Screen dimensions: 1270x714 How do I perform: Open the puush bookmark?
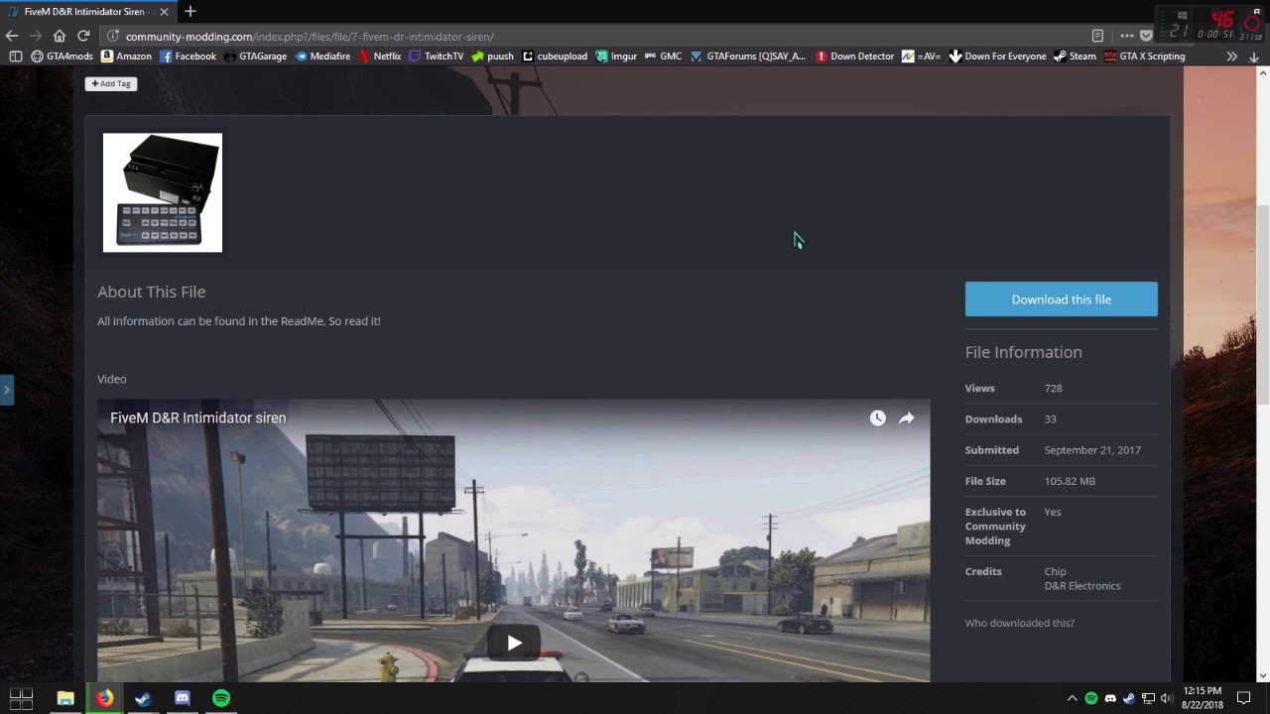(493, 57)
